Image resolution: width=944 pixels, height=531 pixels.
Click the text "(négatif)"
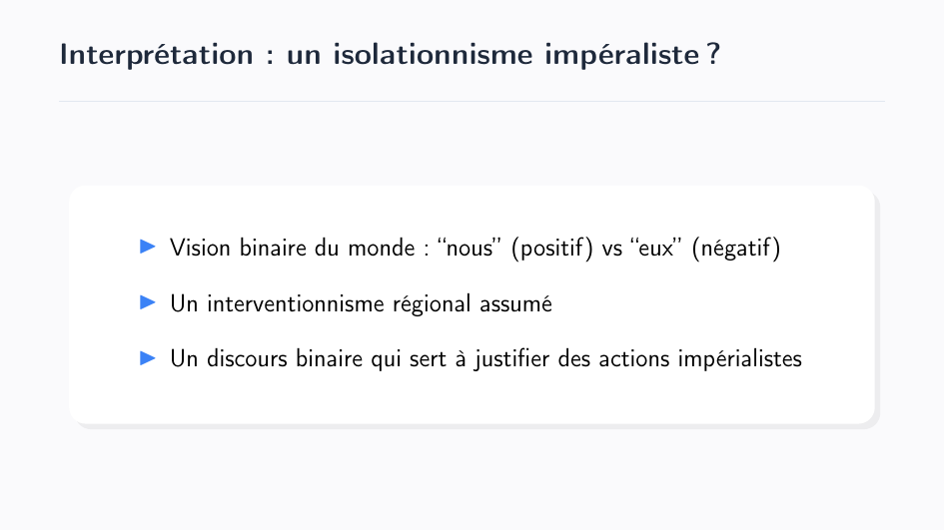(734, 248)
